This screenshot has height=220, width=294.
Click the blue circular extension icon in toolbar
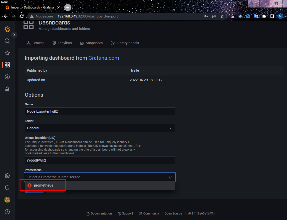click(x=248, y=16)
